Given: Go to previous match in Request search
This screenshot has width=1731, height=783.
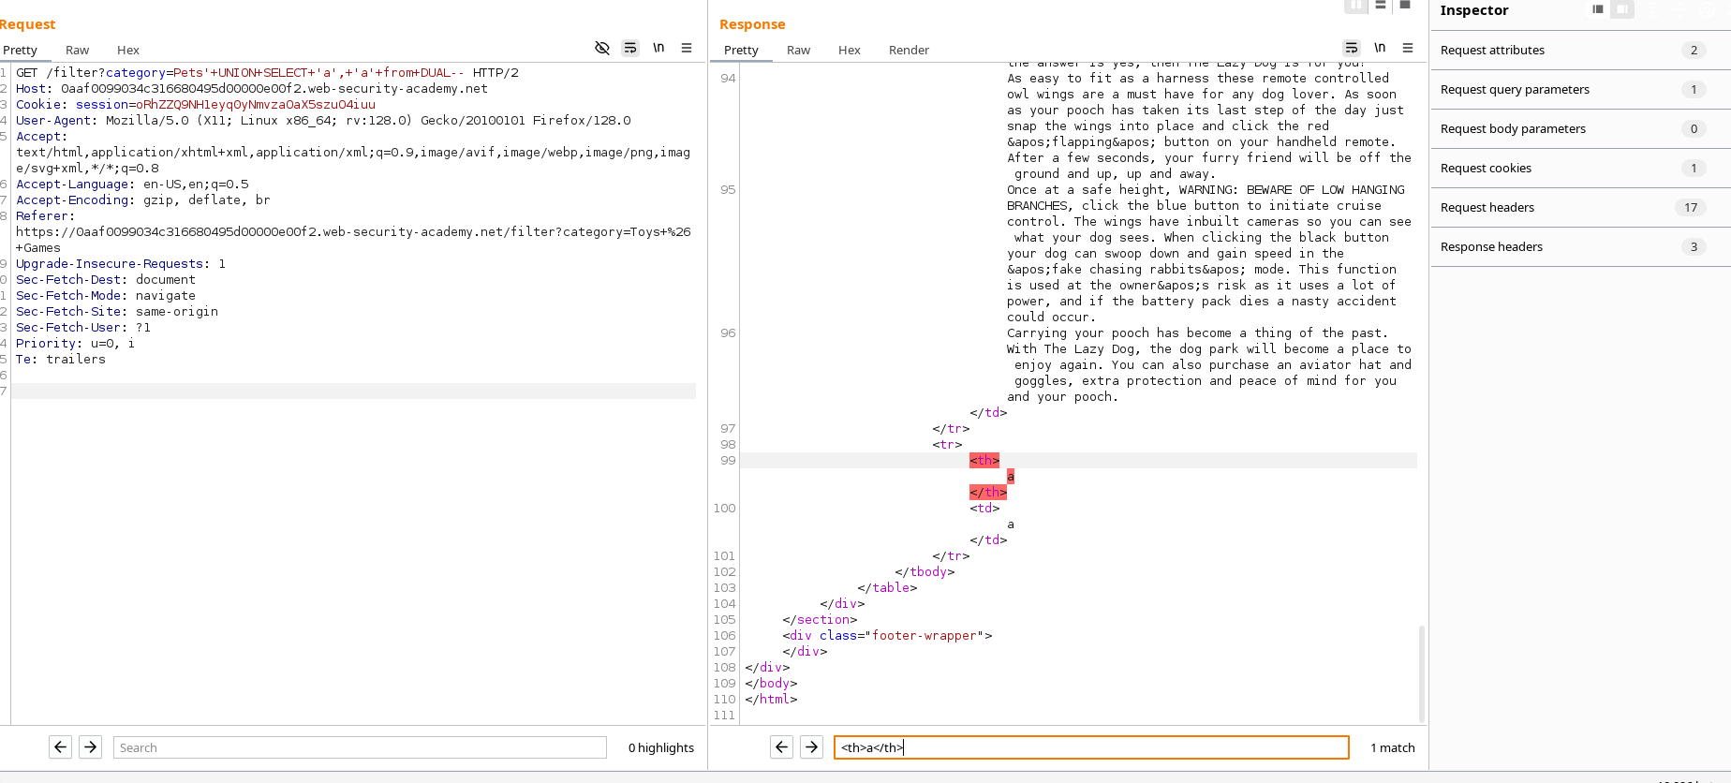Looking at the screenshot, I should [x=61, y=746].
